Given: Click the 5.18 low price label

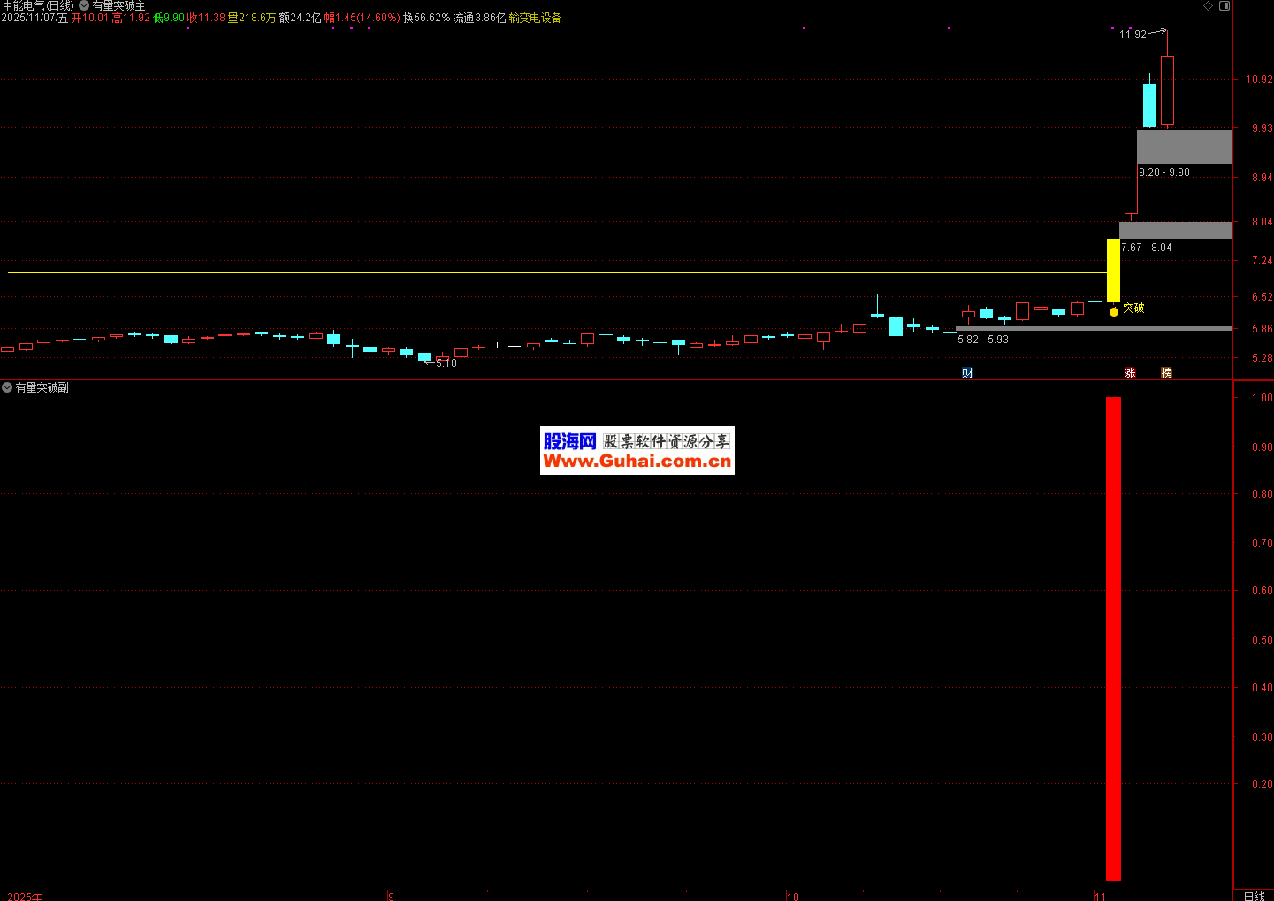Looking at the screenshot, I should point(446,363).
